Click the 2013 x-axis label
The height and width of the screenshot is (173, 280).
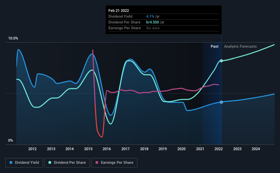51,149
